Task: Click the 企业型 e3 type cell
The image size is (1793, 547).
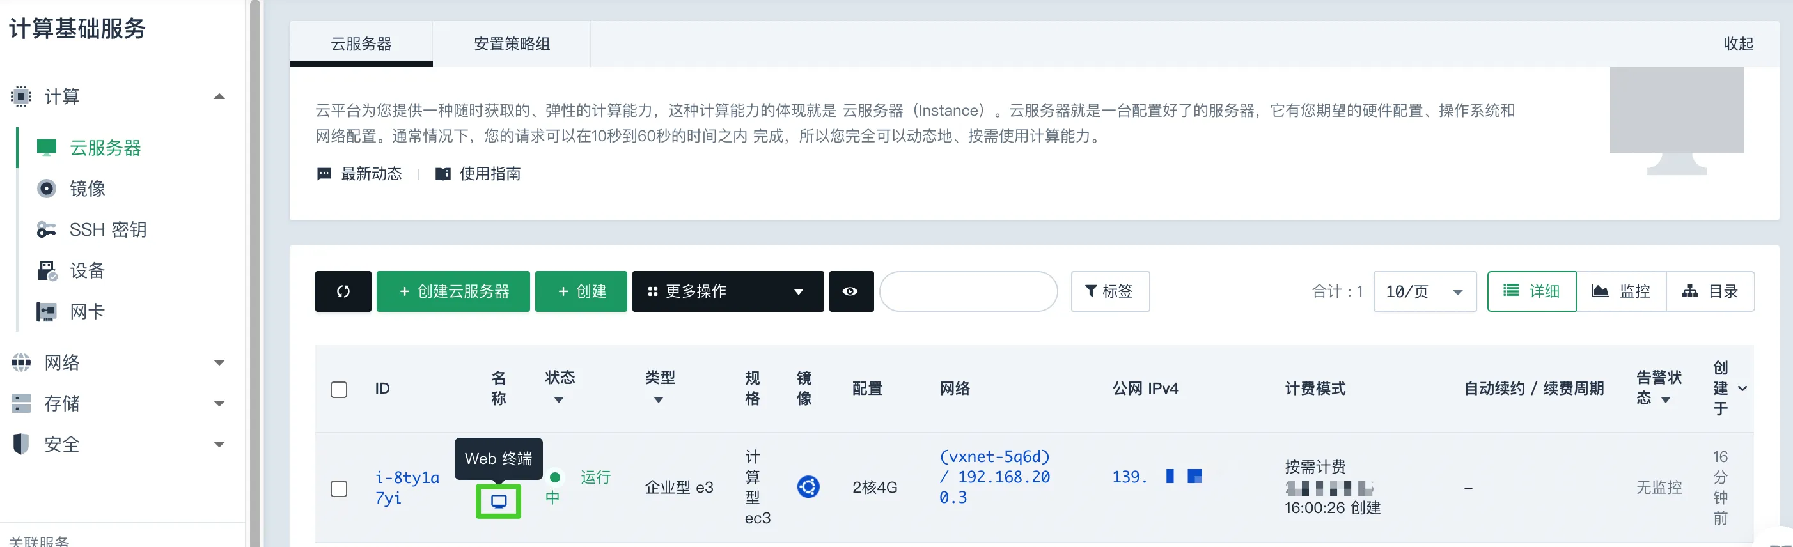Action: coord(678,487)
